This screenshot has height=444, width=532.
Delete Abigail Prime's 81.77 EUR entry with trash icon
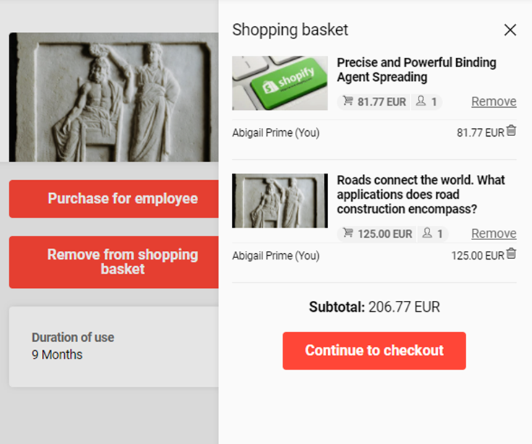[512, 131]
